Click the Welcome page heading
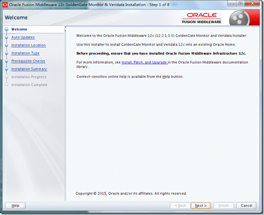264x215 pixels. (16, 18)
